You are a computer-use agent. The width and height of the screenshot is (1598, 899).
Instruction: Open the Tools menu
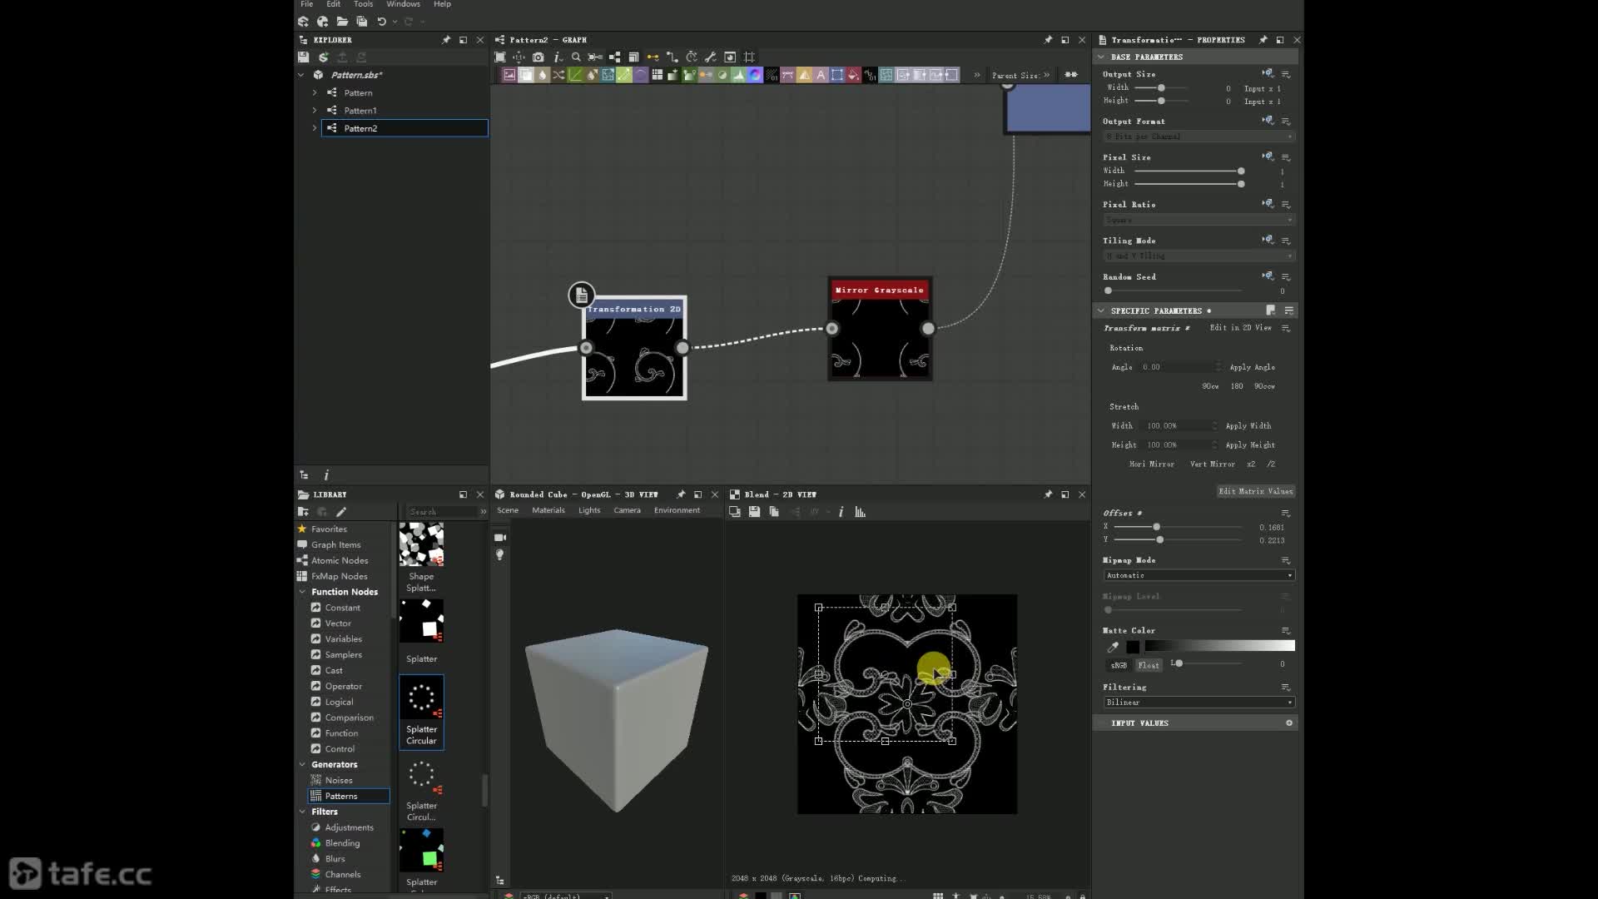click(x=363, y=4)
